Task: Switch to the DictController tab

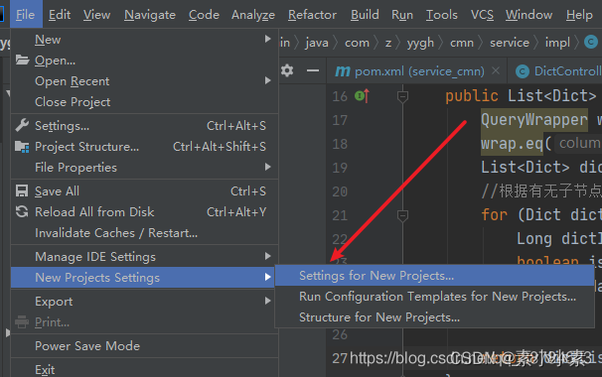Action: click(555, 71)
